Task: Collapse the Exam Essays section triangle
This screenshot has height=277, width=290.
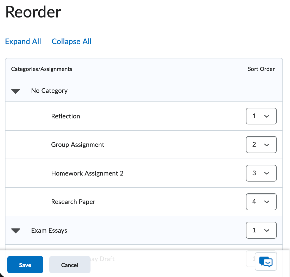Action: [x=16, y=230]
